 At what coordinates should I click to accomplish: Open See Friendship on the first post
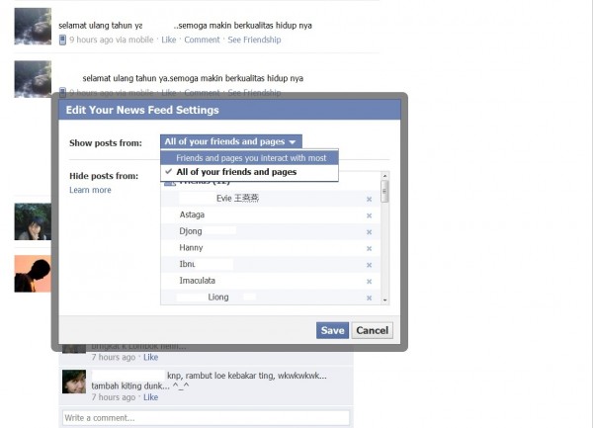(254, 40)
